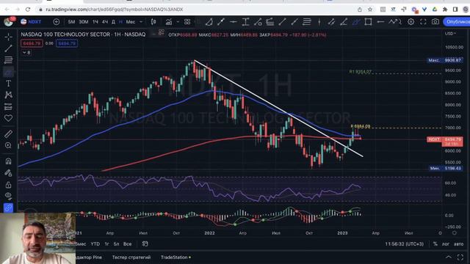The width and height of the screenshot is (470, 264).
Task: Select the rectangle drawing tool
Action: click(x=368, y=22)
